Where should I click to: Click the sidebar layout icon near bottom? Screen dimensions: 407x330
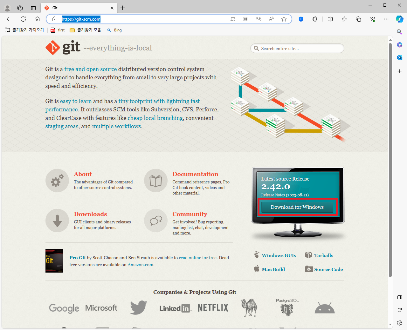click(400, 297)
